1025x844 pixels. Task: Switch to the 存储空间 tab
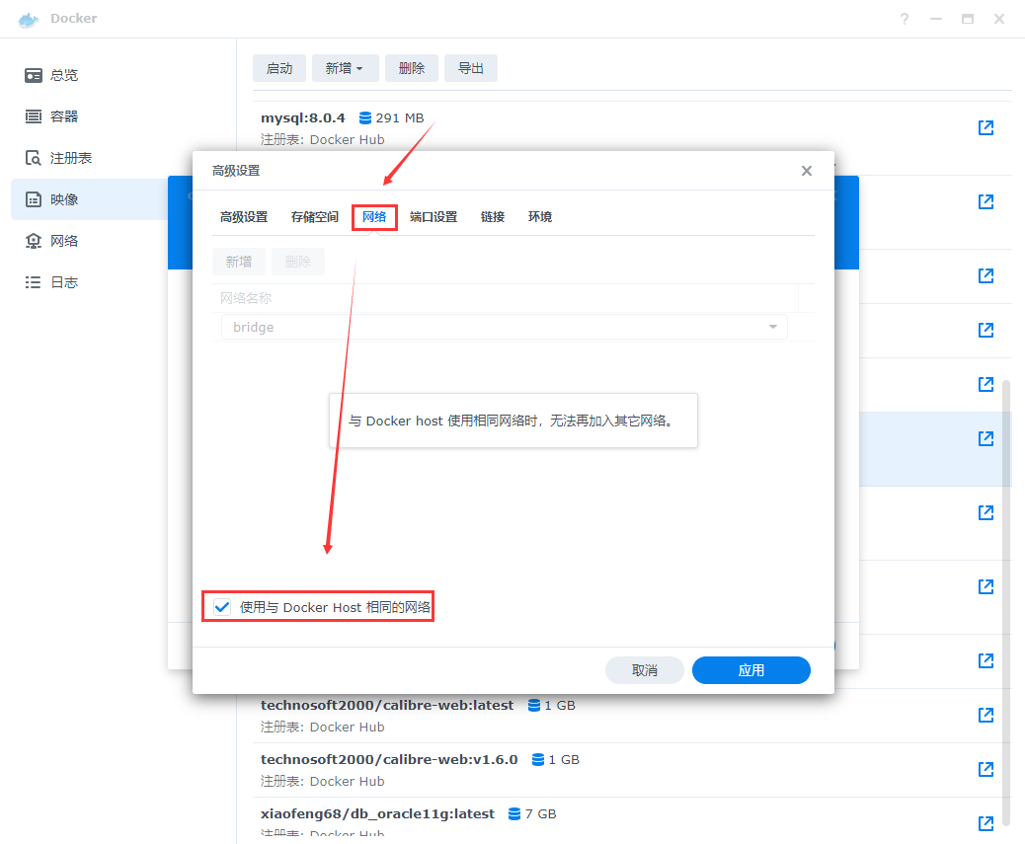tap(315, 217)
